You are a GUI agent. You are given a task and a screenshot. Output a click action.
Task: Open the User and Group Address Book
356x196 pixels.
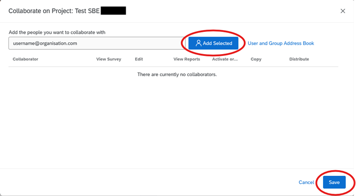tap(281, 43)
